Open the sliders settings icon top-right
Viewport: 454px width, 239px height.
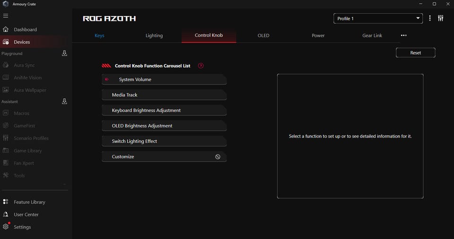click(x=440, y=18)
